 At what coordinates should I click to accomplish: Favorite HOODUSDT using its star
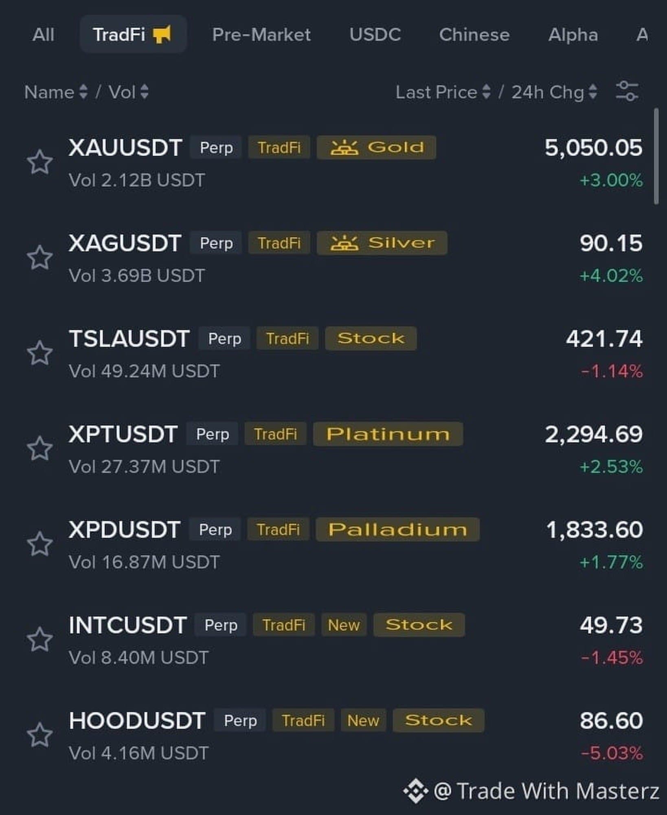40,735
